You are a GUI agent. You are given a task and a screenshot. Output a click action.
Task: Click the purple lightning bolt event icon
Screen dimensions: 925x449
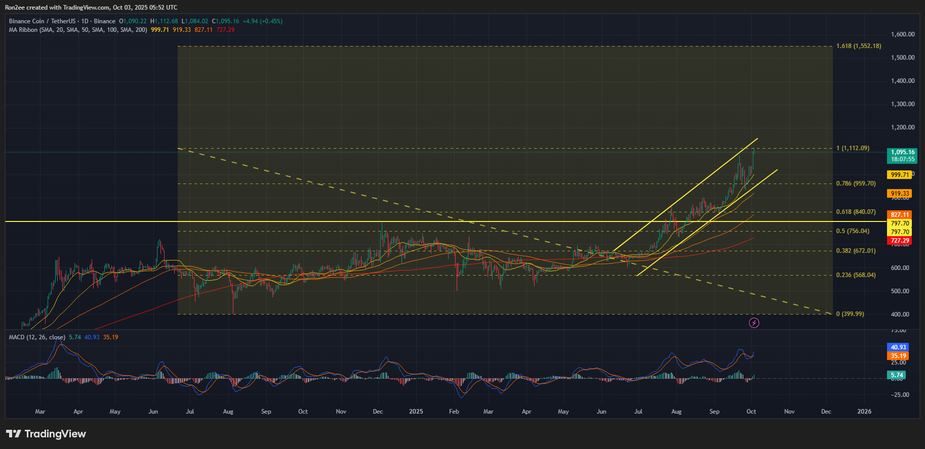click(x=754, y=323)
